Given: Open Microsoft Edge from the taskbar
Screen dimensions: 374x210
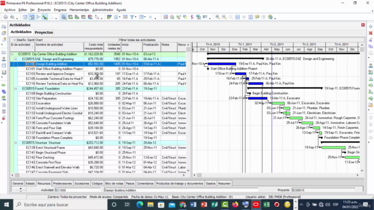Looking at the screenshot, I should 140,205.
